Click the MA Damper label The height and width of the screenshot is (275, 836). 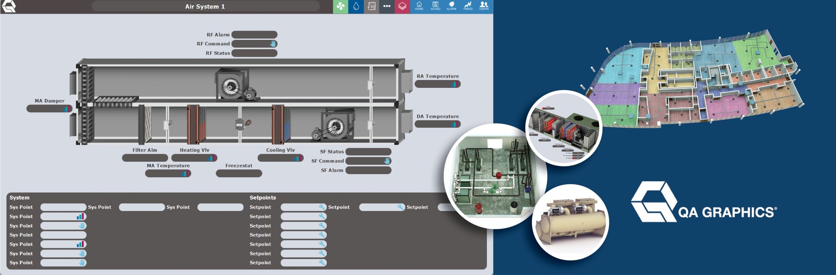pyautogui.click(x=50, y=101)
